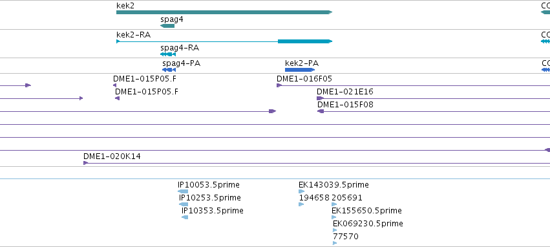The height and width of the screenshot is (247, 550).
Task: Click the EK143039.5prime EST arrow
Action: coord(301,191)
